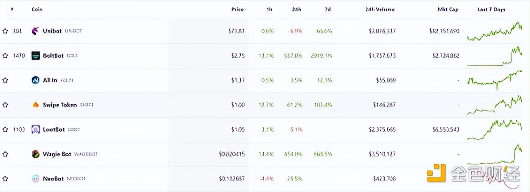This screenshot has height=192, width=530.
Task: Sort by the 7d change header
Action: (x=328, y=9)
